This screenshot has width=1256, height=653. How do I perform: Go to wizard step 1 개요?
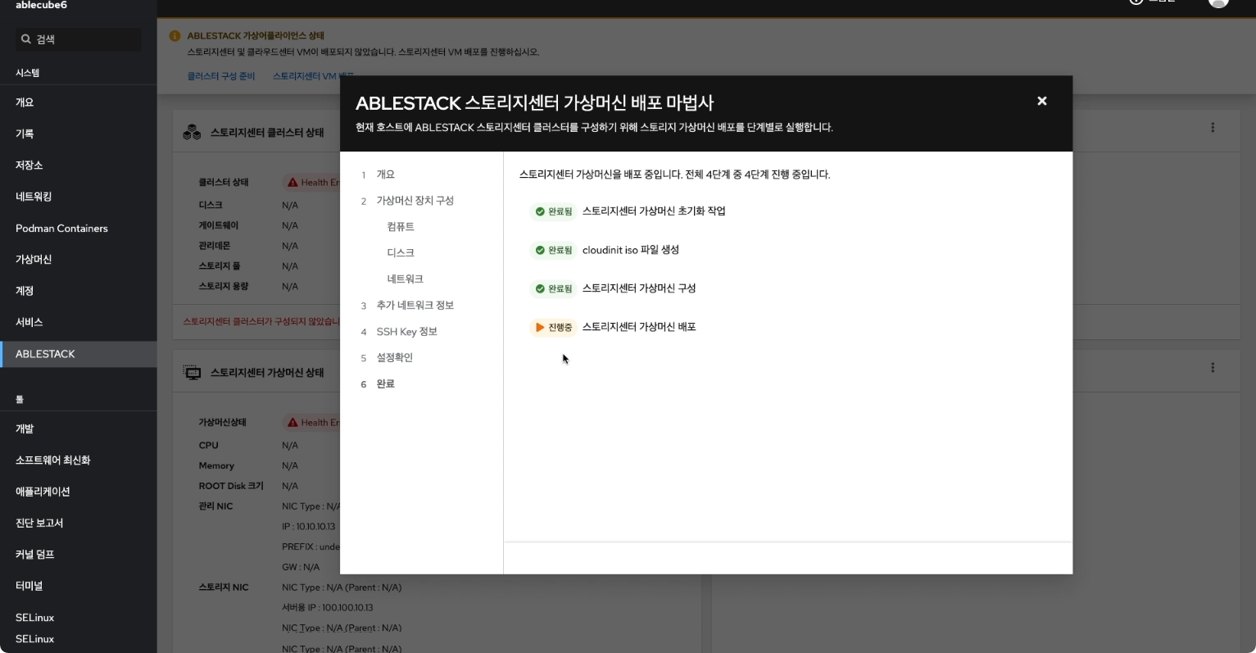[385, 175]
